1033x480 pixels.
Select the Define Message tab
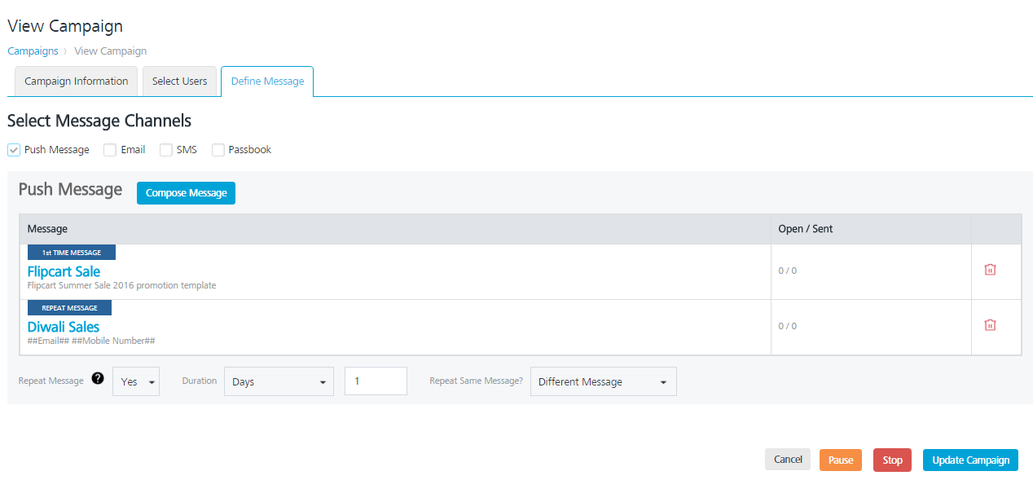267,81
